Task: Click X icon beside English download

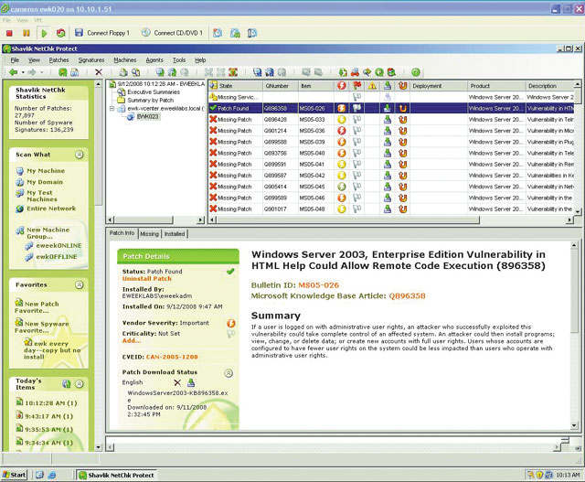Action: [177, 382]
